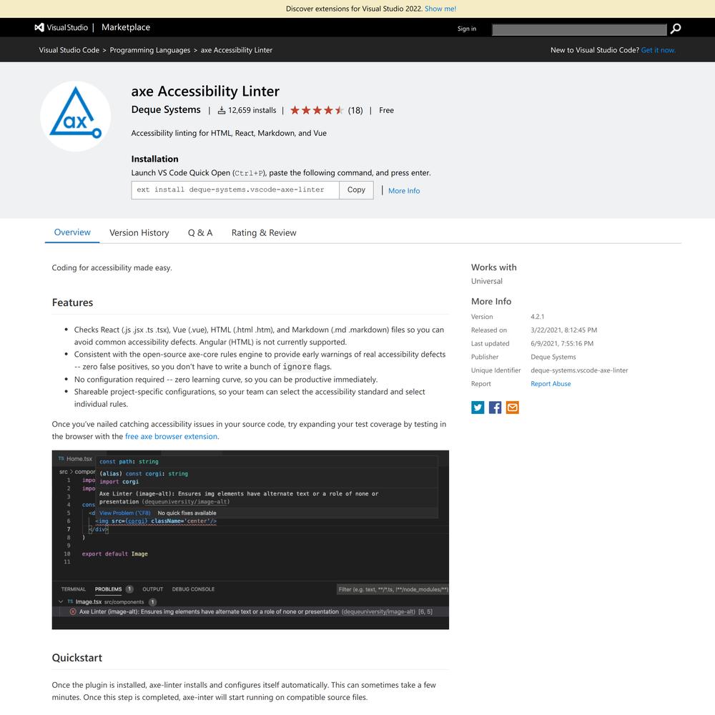Click axe Accessibility Linter title

205,92
